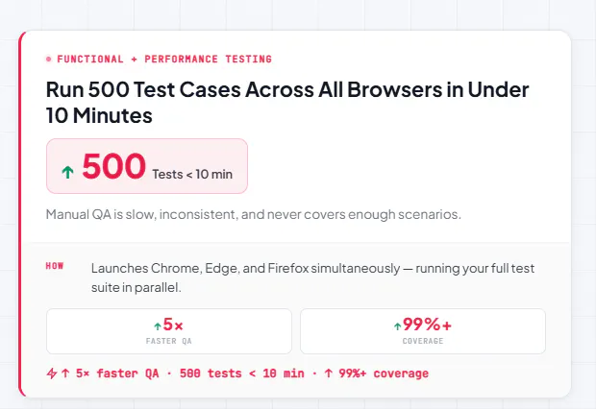596x409 pixels.
Task: Click the green arrow next to 99%+
Action: [397, 325]
